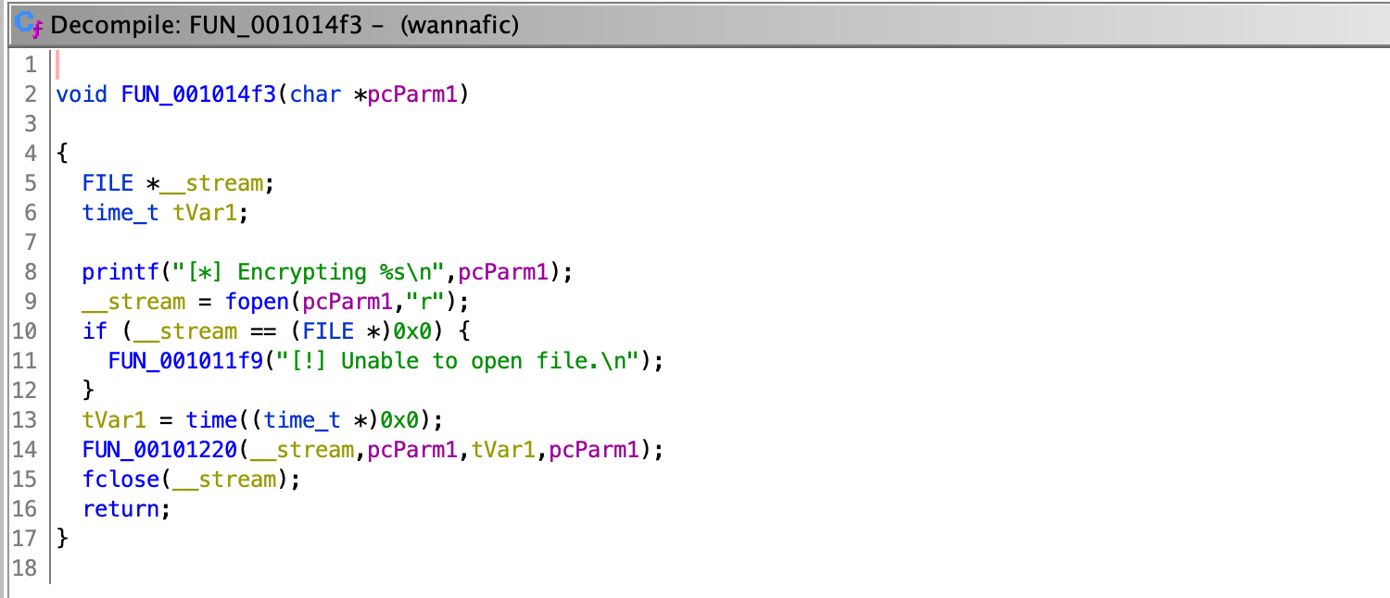1390x598 pixels.
Task: Click the Decompile window title text
Action: pos(284,25)
